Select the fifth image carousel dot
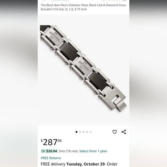The height and width of the screenshot is (167, 167). (x=91, y=132)
